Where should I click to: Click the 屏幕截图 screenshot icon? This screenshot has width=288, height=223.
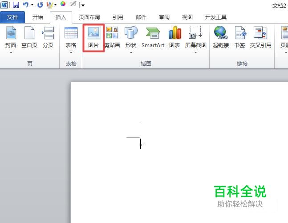click(195, 32)
